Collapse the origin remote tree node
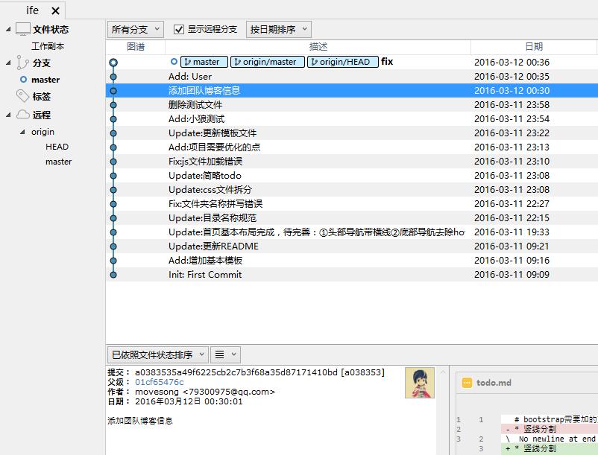598x455 pixels. (22, 132)
